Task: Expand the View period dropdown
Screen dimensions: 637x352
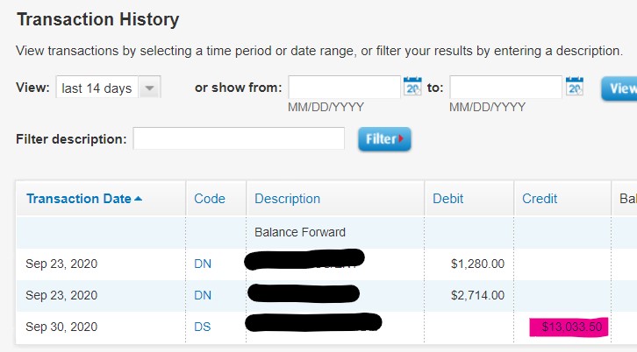Action: coord(149,88)
